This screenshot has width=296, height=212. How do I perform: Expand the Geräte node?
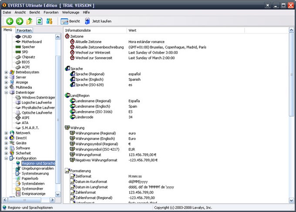(x=6, y=143)
